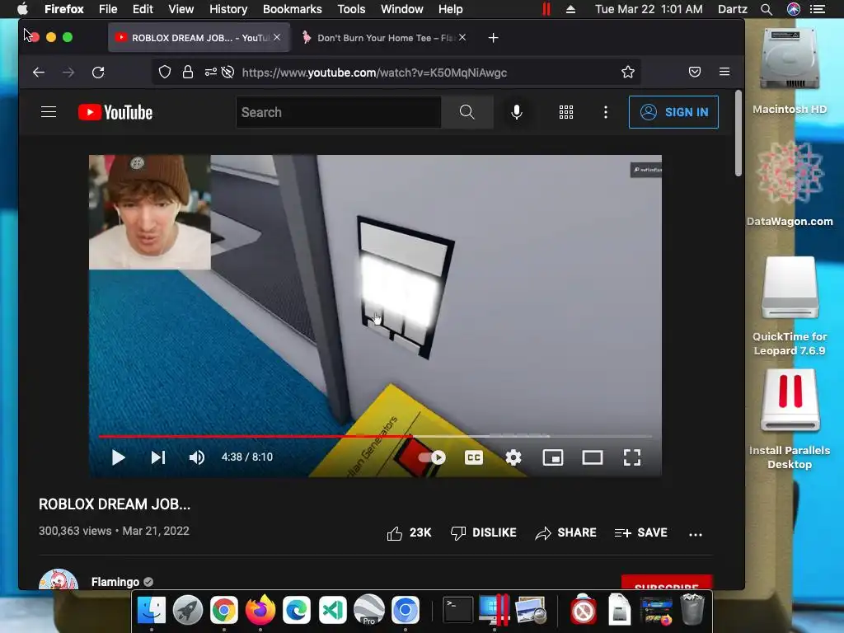844x633 pixels.
Task: Open the Apple menu
Action: (22, 9)
